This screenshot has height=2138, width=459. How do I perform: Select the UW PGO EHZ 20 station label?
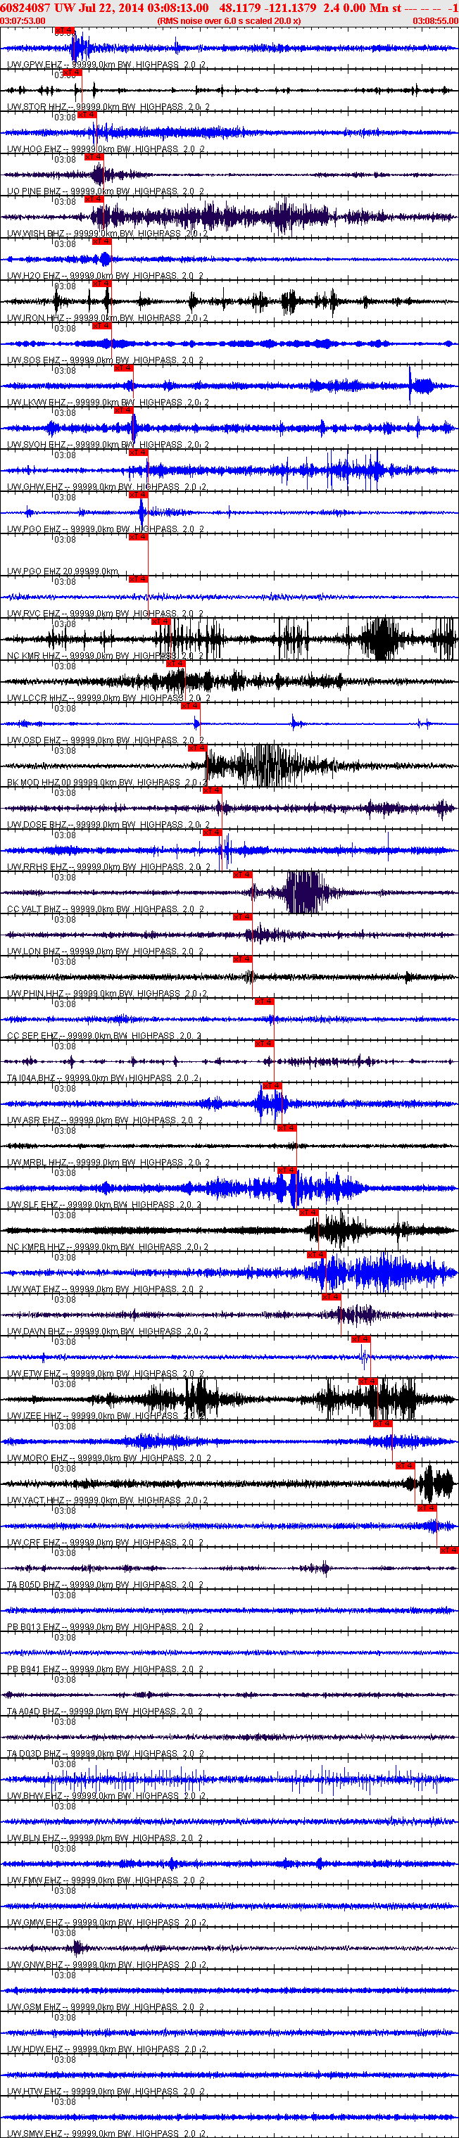63,572
